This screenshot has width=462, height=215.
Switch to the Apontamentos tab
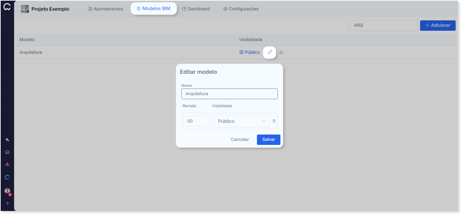(x=106, y=9)
